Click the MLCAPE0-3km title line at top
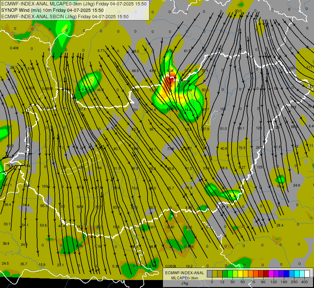The image size is (314, 288). [74, 4]
